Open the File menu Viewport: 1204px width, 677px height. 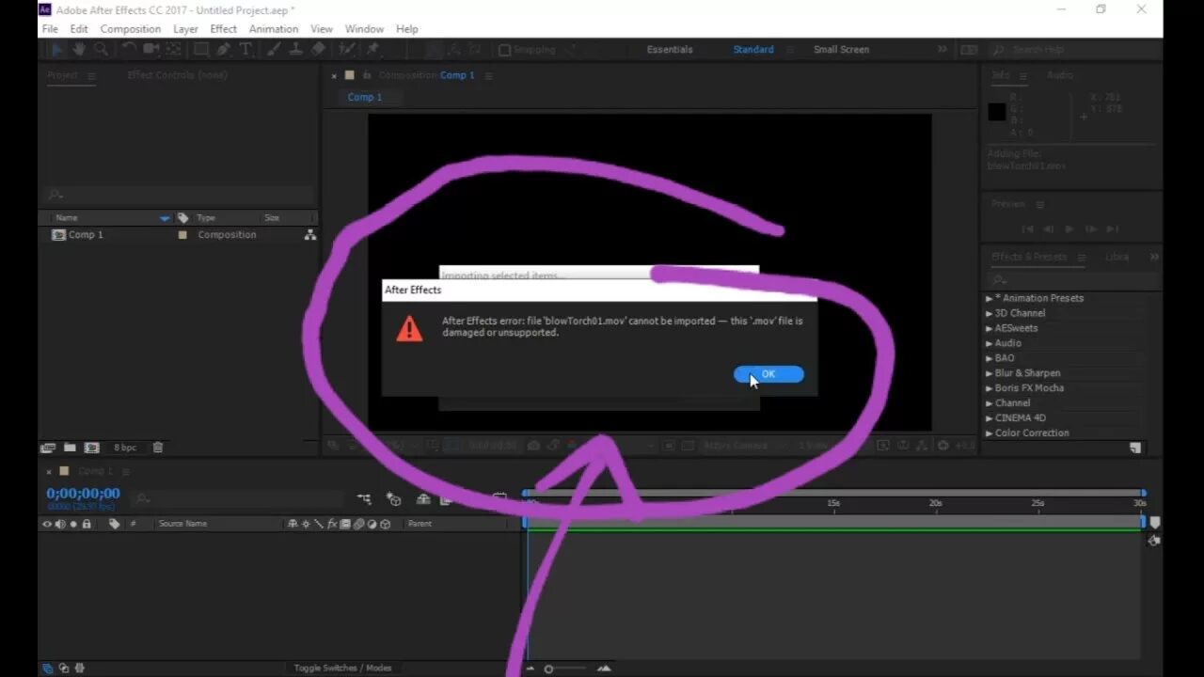coord(50,29)
